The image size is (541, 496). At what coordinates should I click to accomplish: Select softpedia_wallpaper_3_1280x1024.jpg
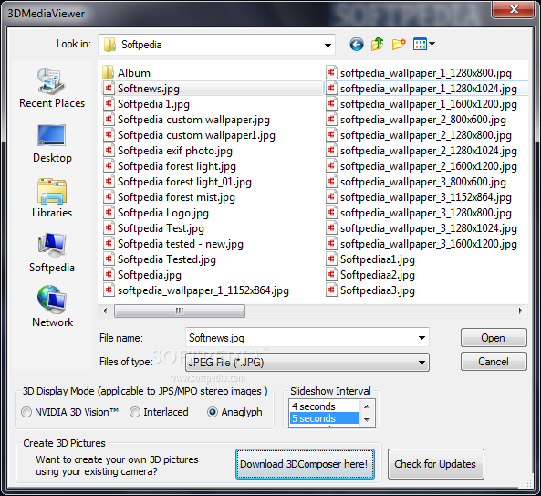point(429,228)
